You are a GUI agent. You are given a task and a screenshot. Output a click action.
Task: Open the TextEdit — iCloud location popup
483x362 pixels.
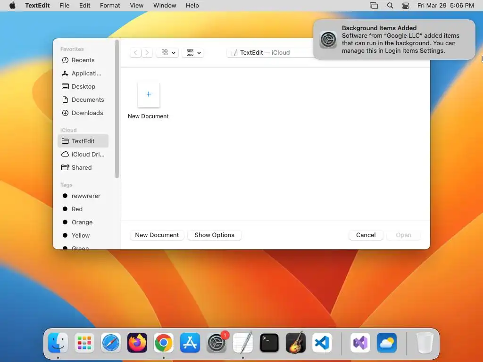coord(271,53)
